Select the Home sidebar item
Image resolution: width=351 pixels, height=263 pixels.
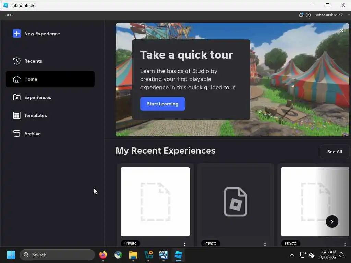pyautogui.click(x=50, y=79)
